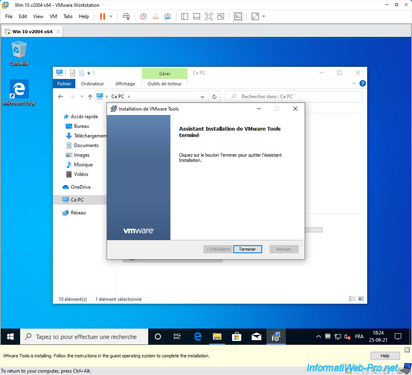412x375 pixels.
Task: Open the power options dropdown arrow
Action: (111, 16)
